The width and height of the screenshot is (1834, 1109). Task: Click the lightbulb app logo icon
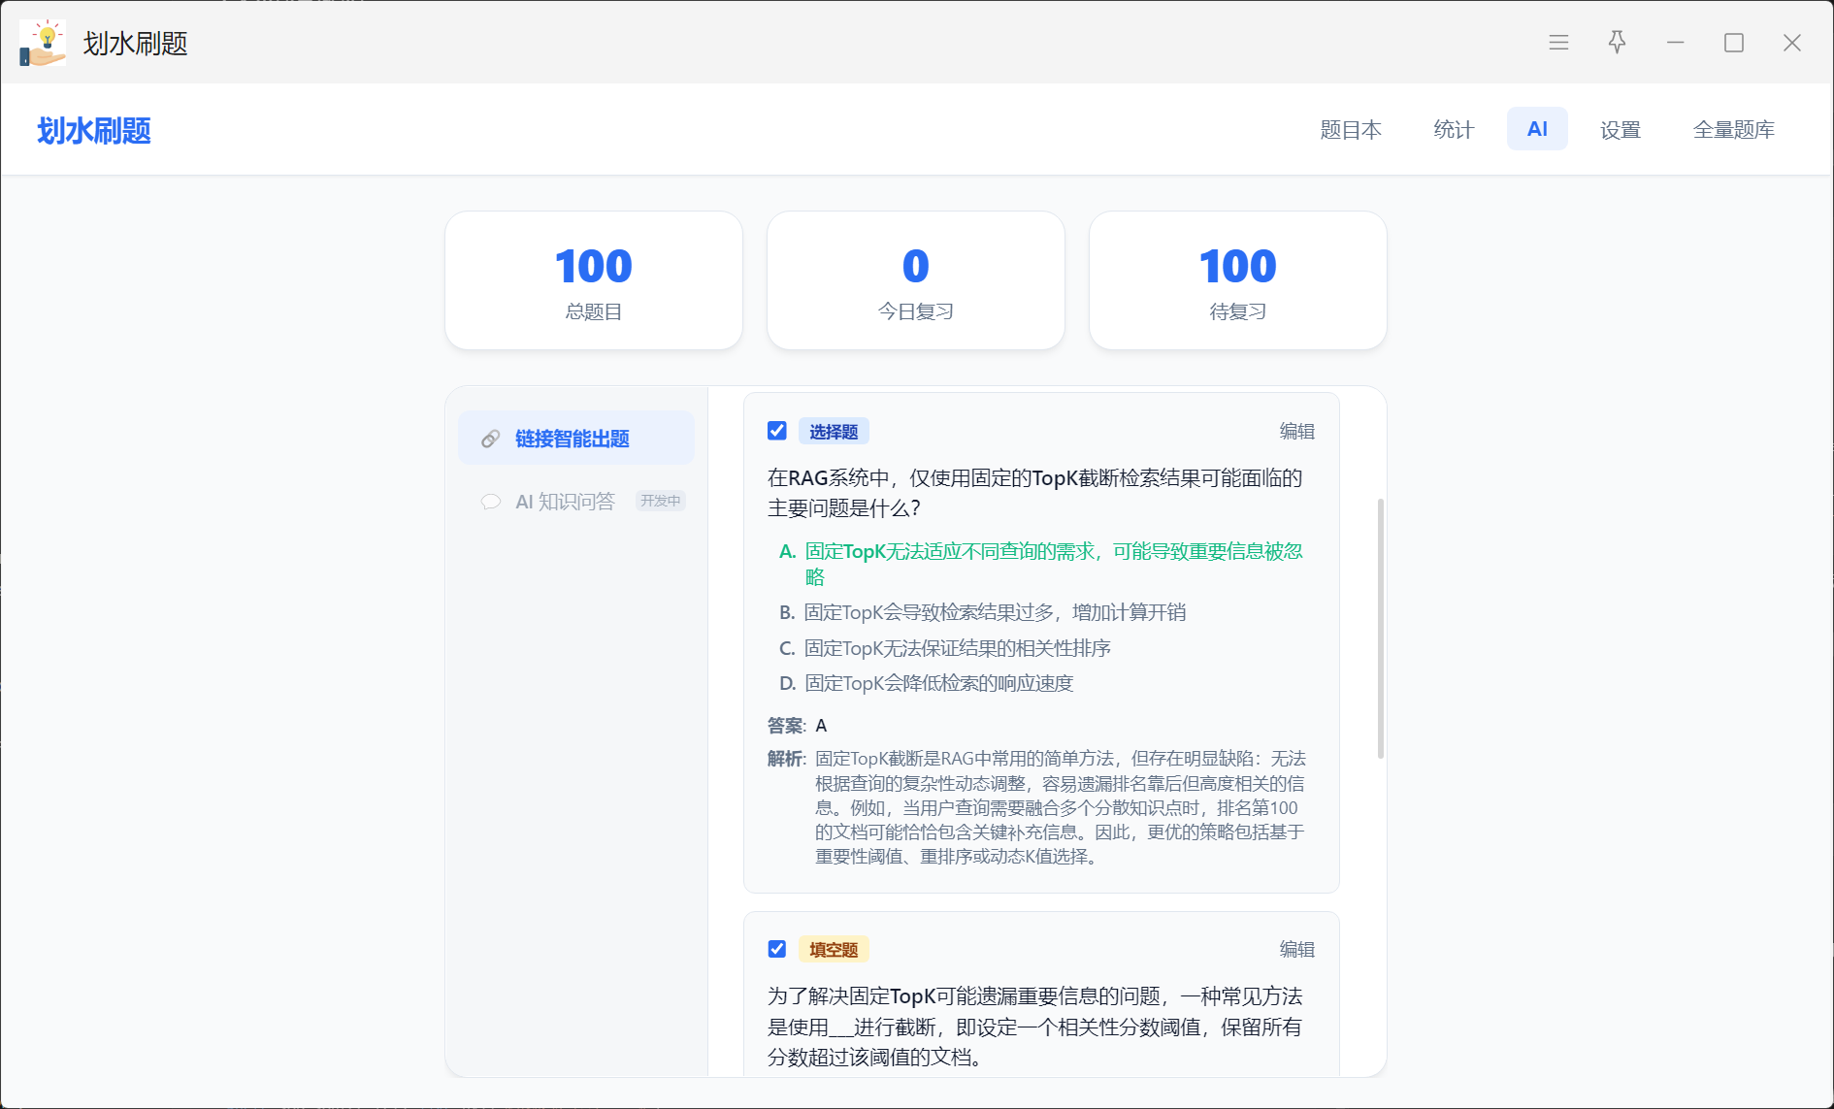click(x=43, y=43)
